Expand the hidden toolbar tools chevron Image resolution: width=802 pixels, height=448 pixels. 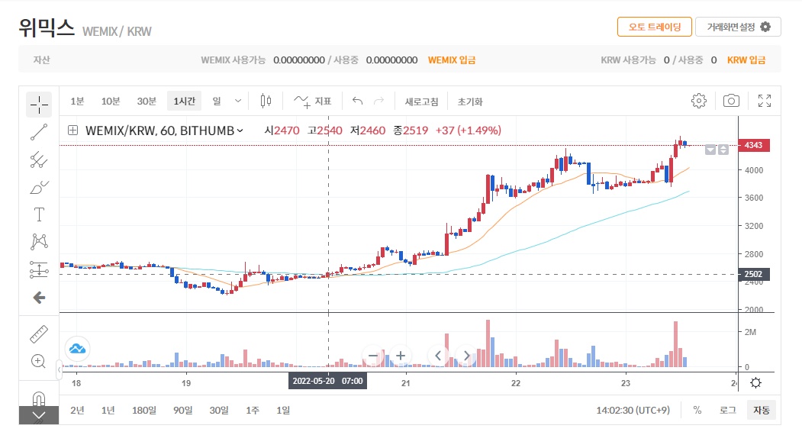coord(39,415)
